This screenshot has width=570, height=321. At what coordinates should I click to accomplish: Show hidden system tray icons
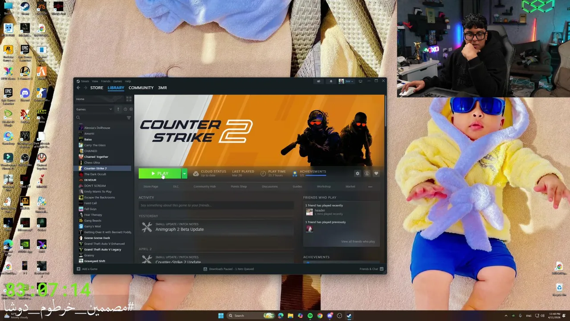506,316
